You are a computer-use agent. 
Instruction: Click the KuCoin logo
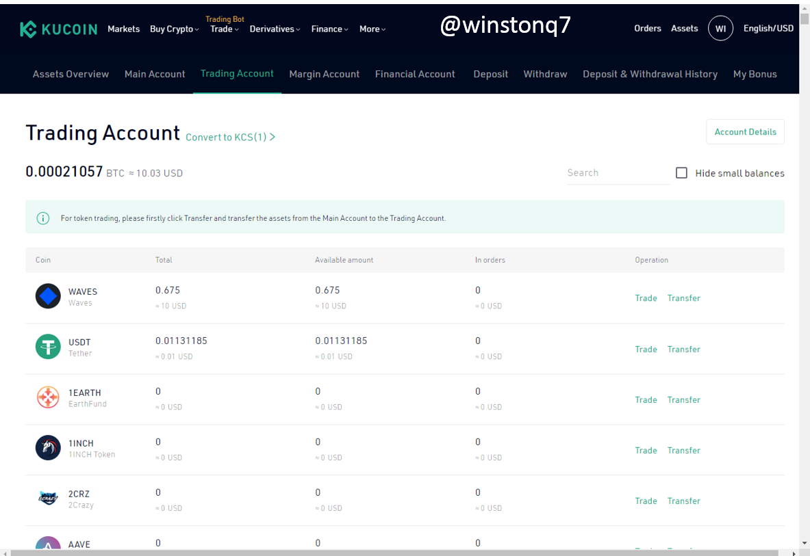(x=58, y=29)
